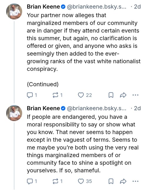
Task: Open @briankeene.bsky handle on second post
Action: (97, 108)
